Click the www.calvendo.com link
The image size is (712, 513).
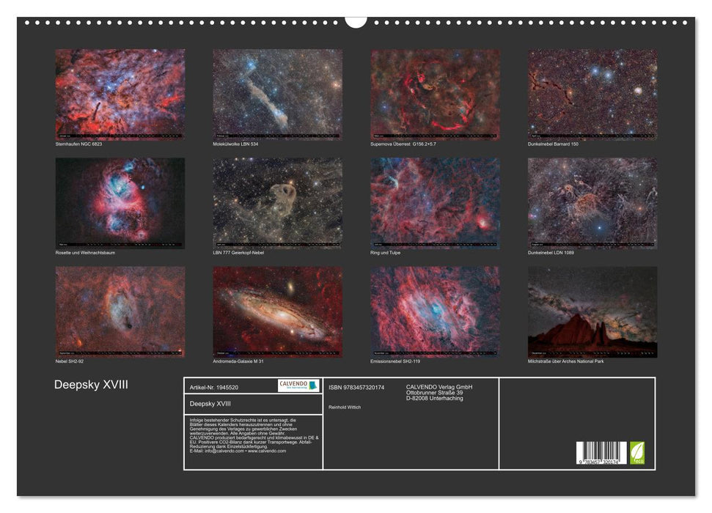(x=268, y=451)
